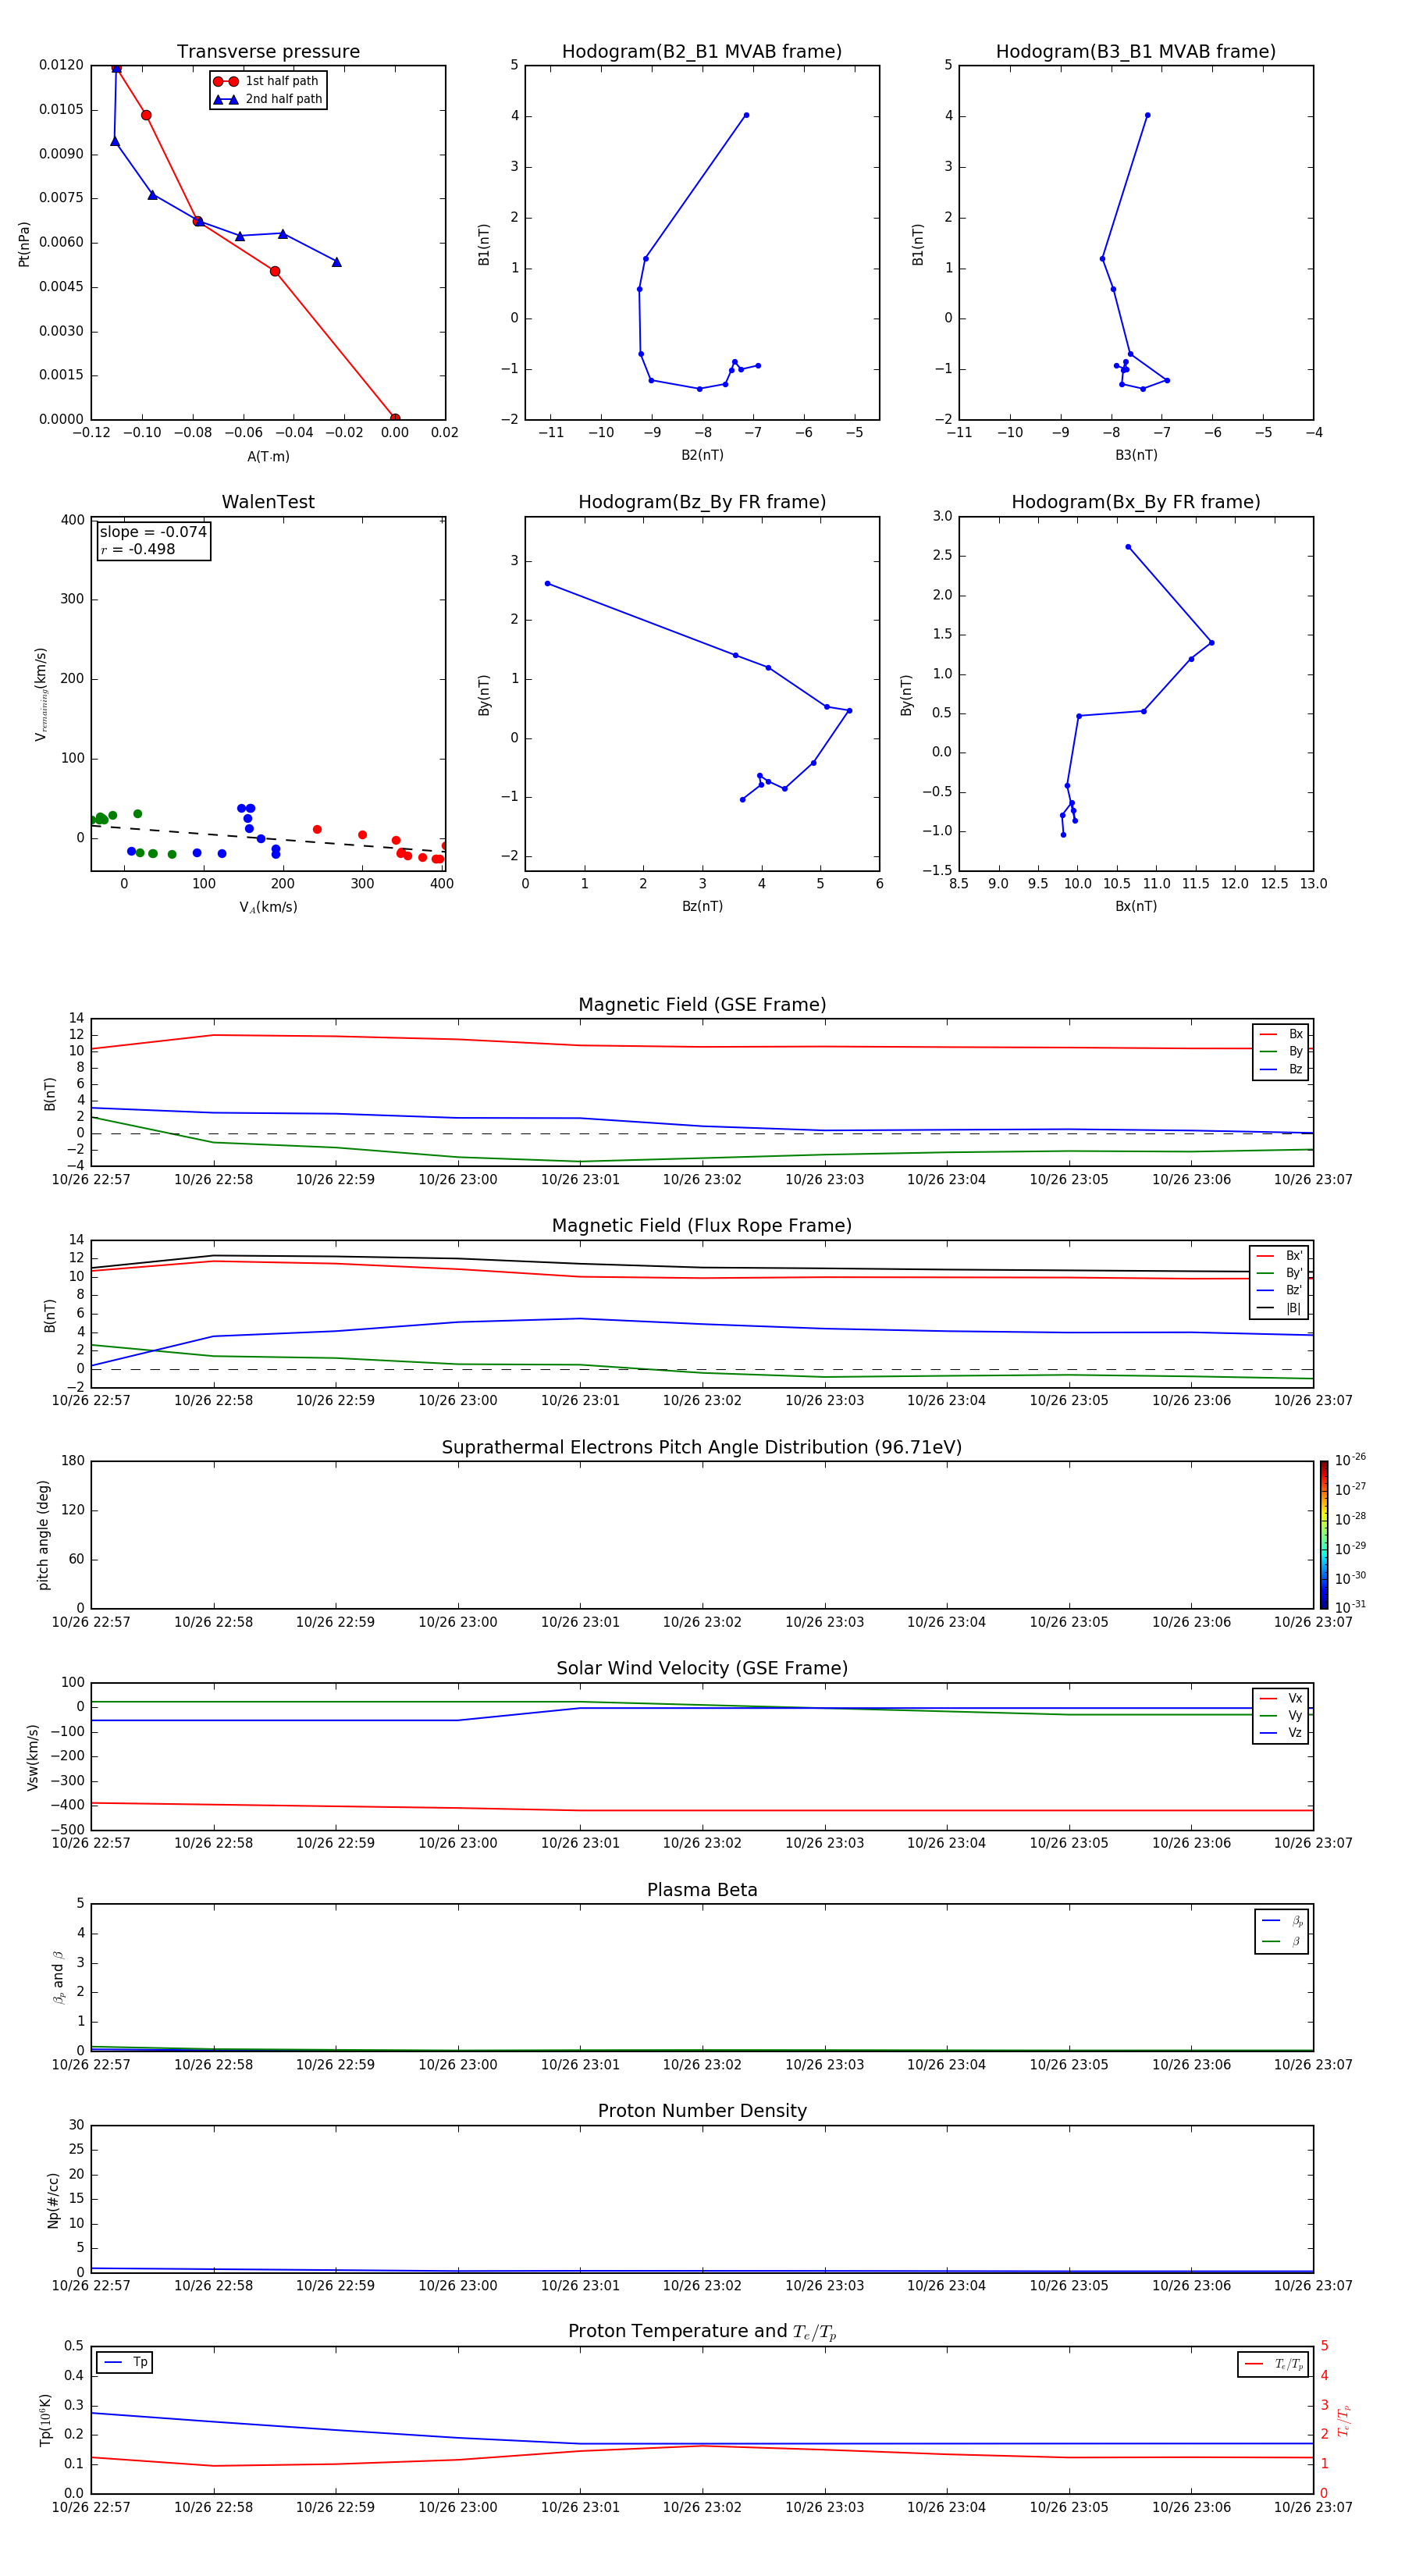The width and height of the screenshot is (1405, 2576).
Task: Click the "V_A(km/s)" WalenTest x-axis label
Action: [x=268, y=908]
